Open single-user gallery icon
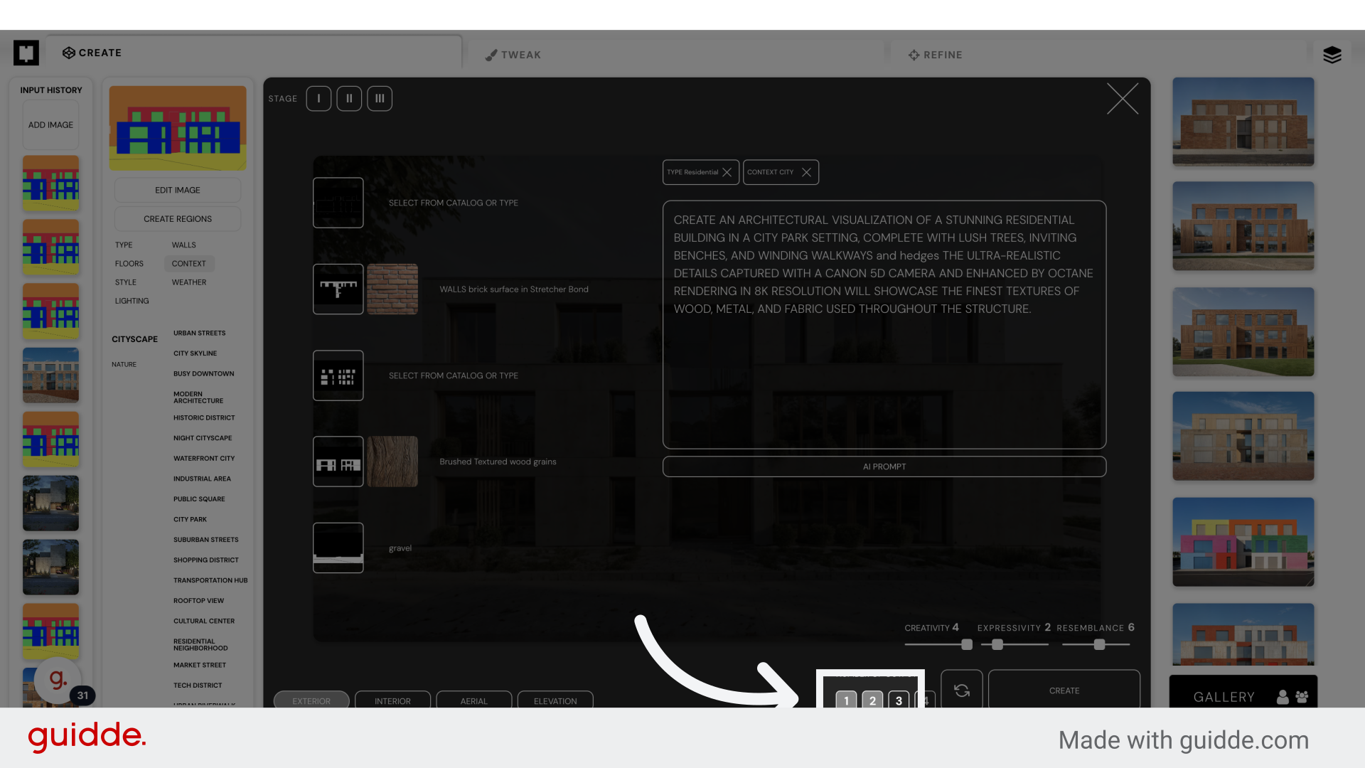Viewport: 1365px width, 768px height. (1283, 697)
